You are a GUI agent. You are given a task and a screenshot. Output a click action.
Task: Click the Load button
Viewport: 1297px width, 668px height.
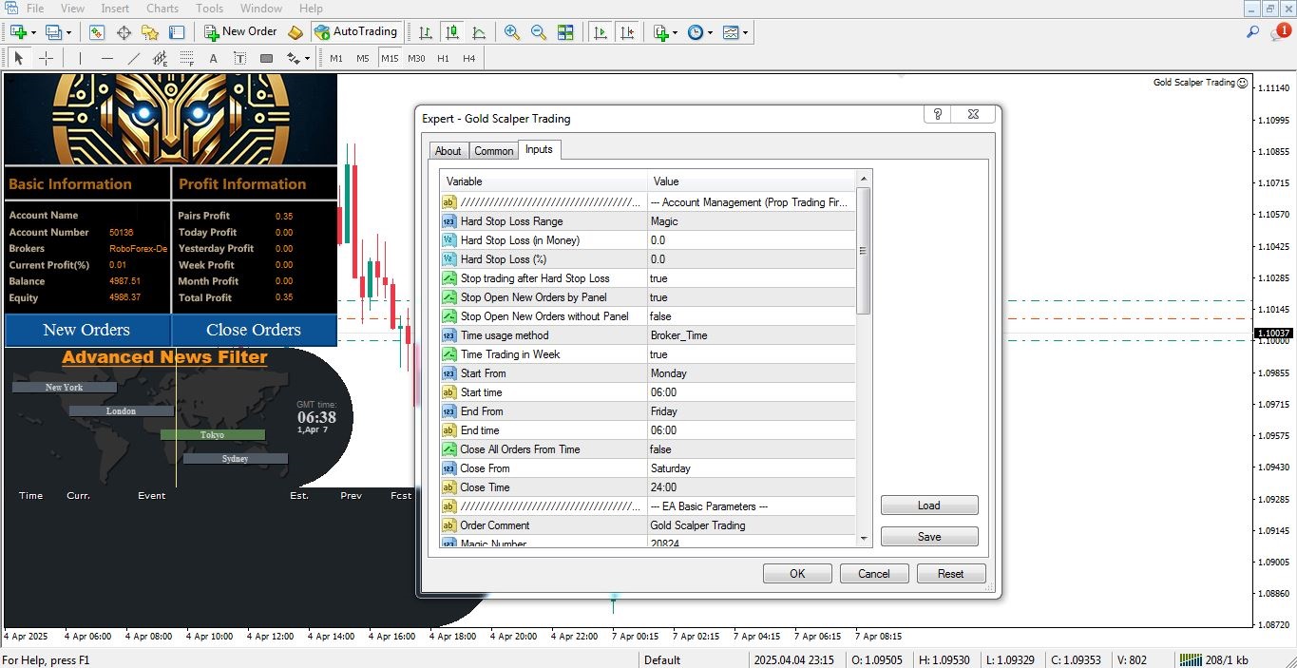tap(928, 505)
